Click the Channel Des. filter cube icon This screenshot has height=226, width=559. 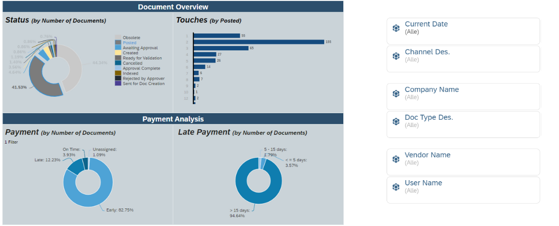click(x=396, y=56)
